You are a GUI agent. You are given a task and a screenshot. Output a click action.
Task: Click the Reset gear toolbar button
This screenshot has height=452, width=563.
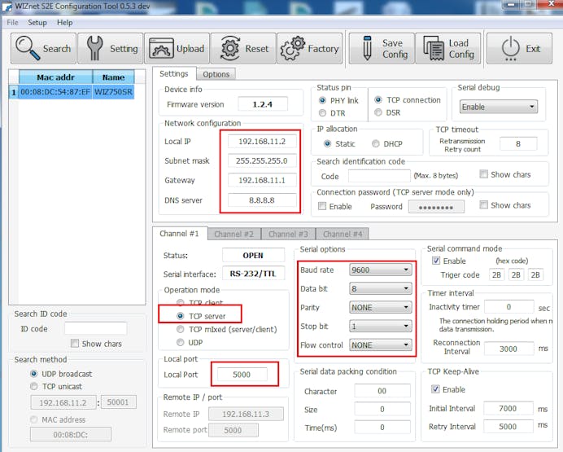[243, 49]
